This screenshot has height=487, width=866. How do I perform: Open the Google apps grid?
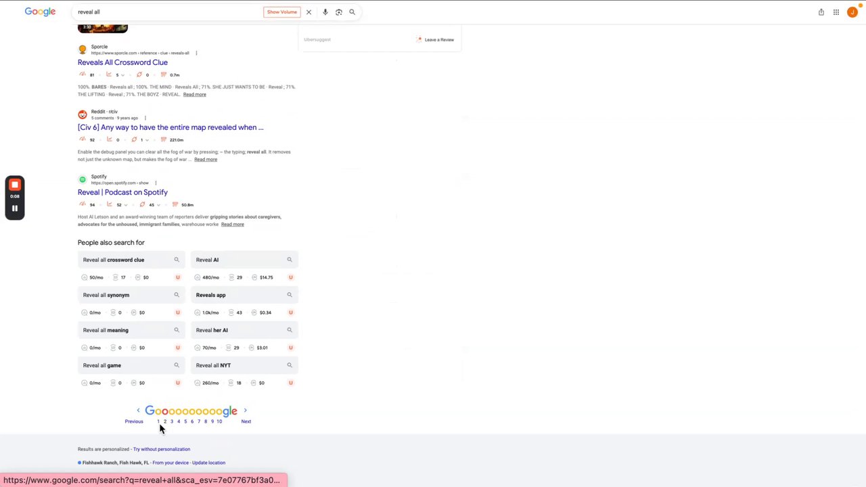pos(836,12)
